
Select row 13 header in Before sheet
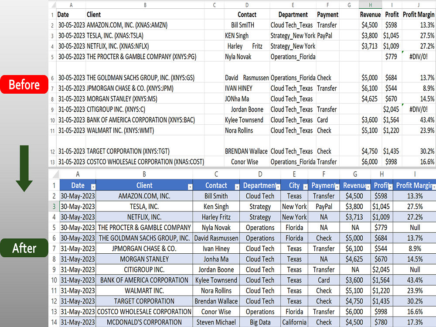52,162
